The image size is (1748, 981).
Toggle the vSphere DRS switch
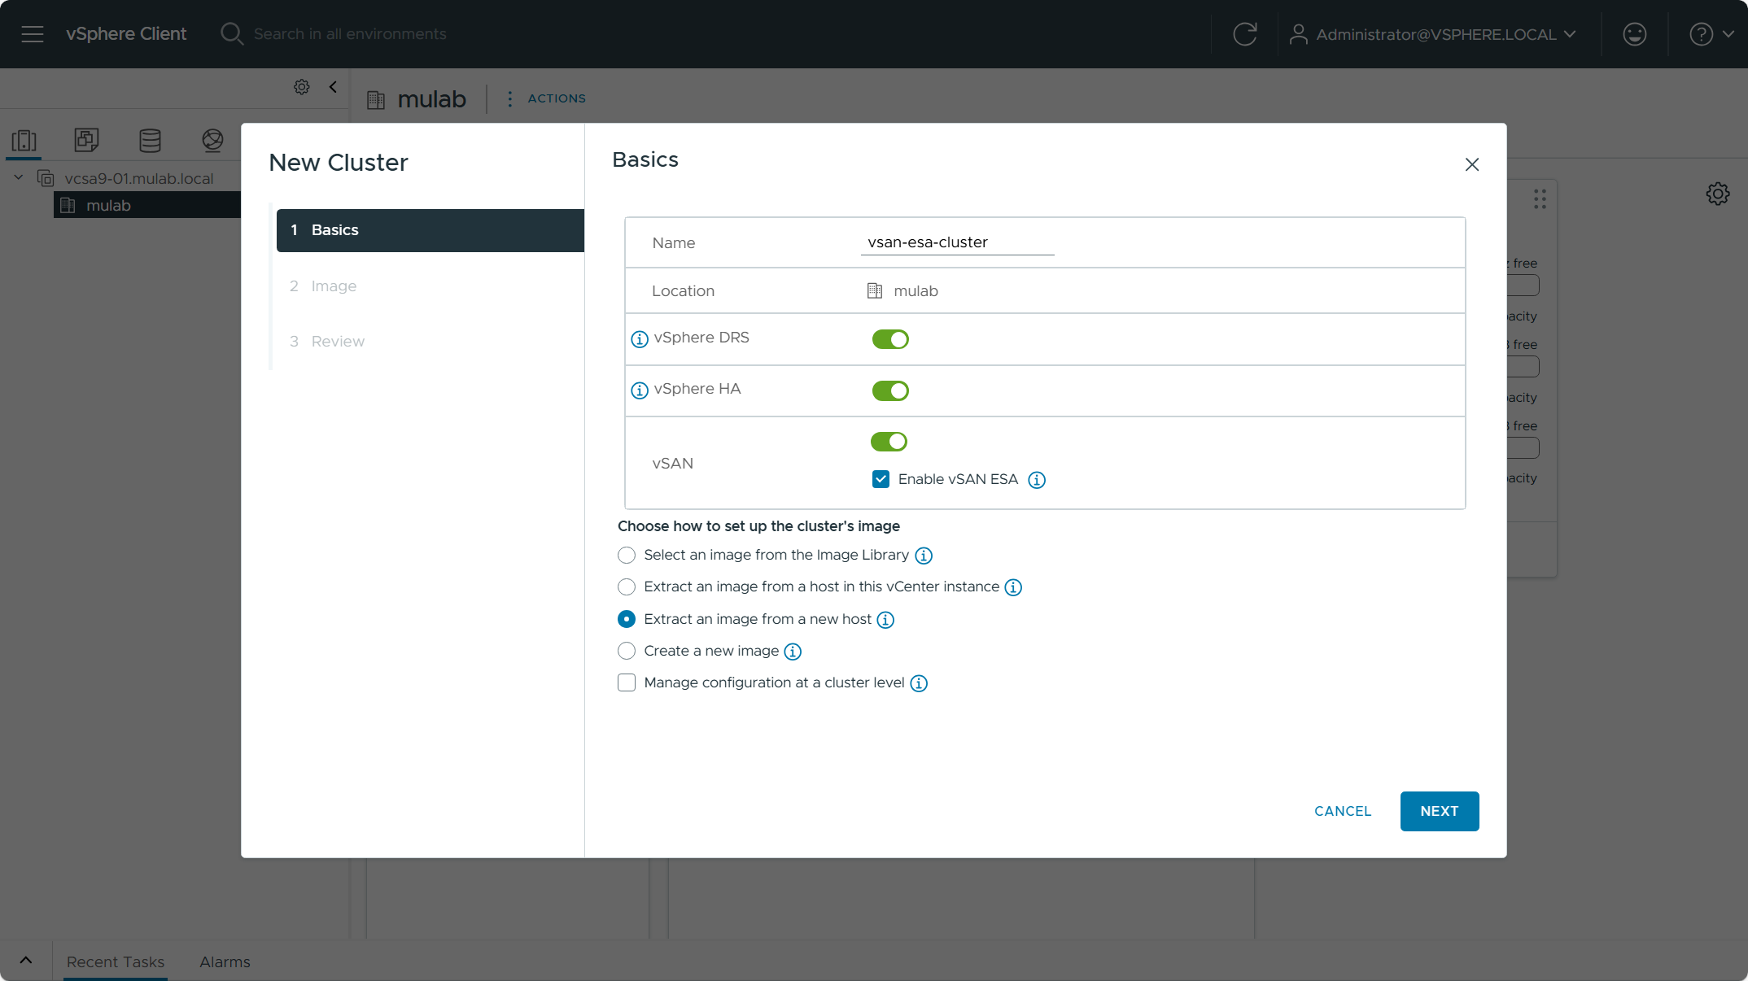click(890, 339)
